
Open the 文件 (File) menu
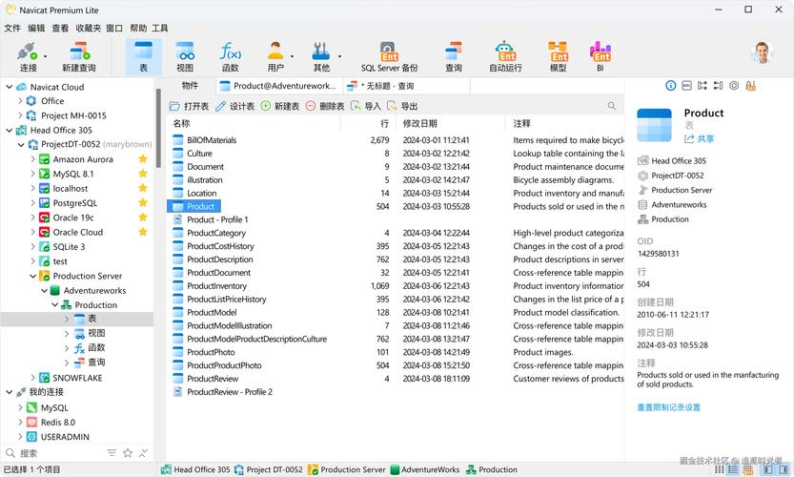tap(12, 28)
